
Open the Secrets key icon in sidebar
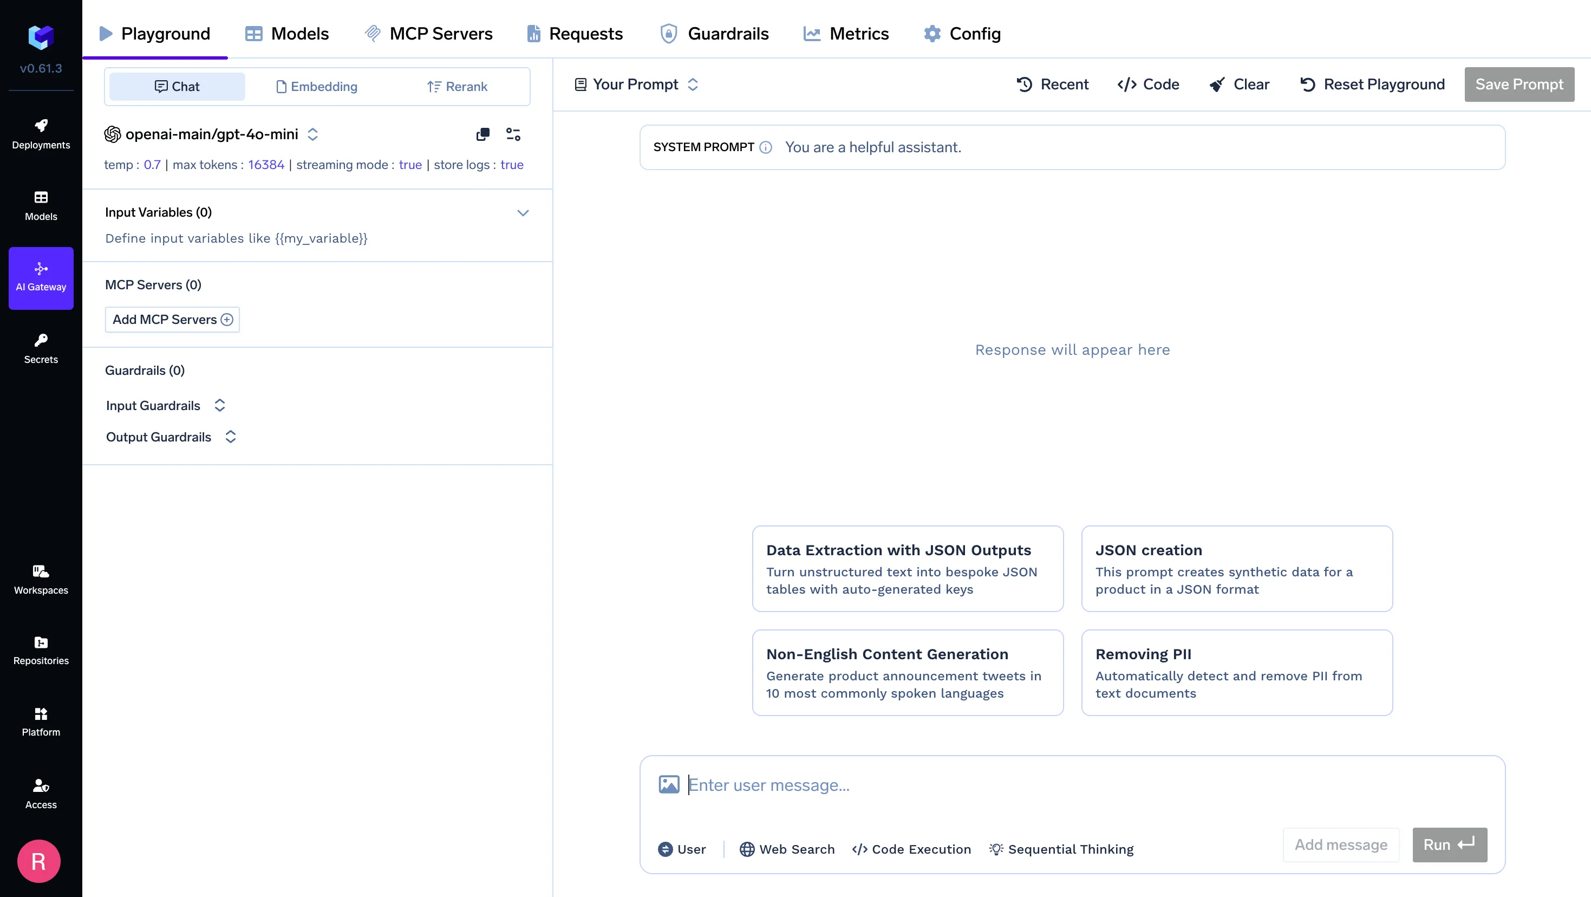(x=41, y=348)
